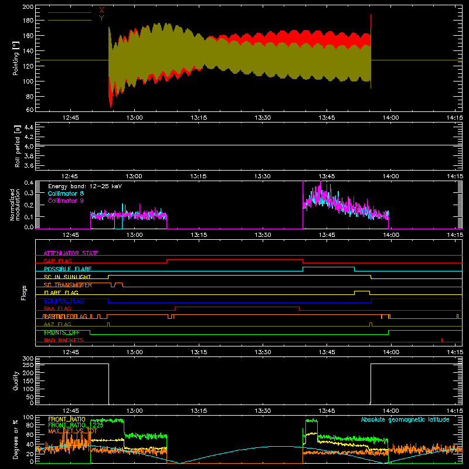Click 'Absolute geomagnetic latitude' label

(x=405, y=420)
